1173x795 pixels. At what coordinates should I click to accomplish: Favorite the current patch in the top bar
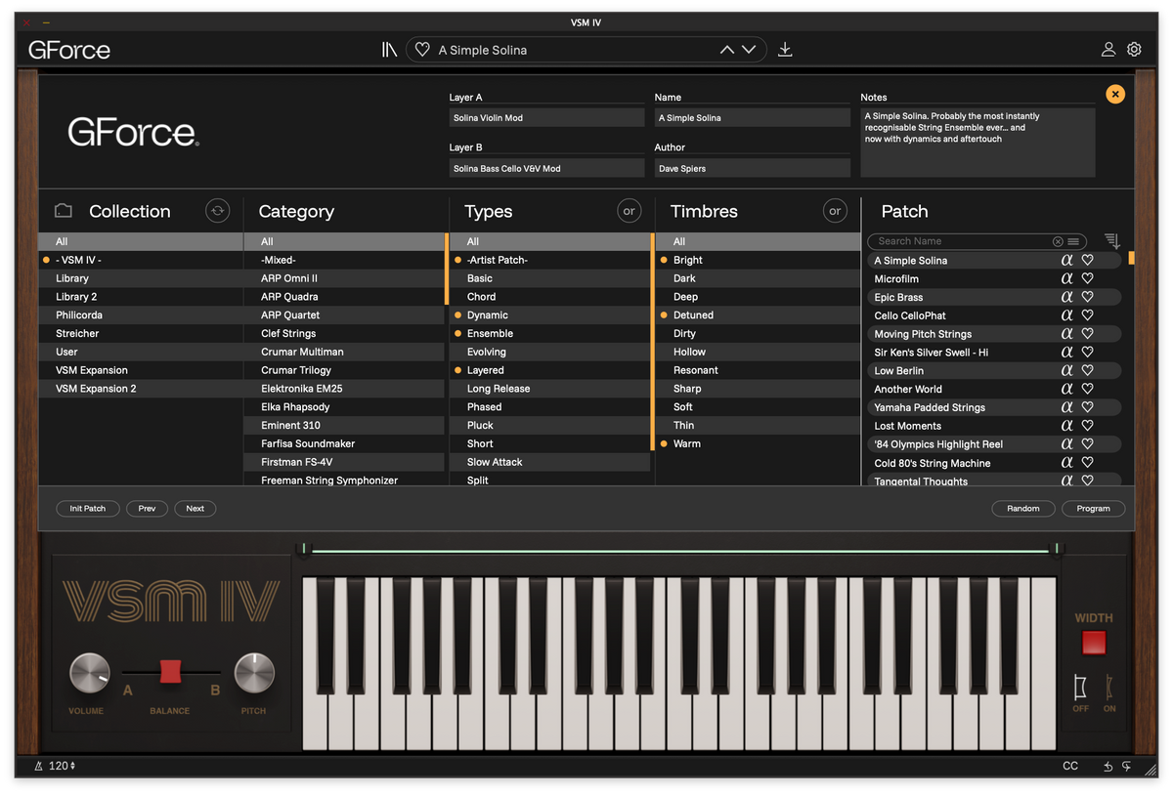pyautogui.click(x=422, y=50)
